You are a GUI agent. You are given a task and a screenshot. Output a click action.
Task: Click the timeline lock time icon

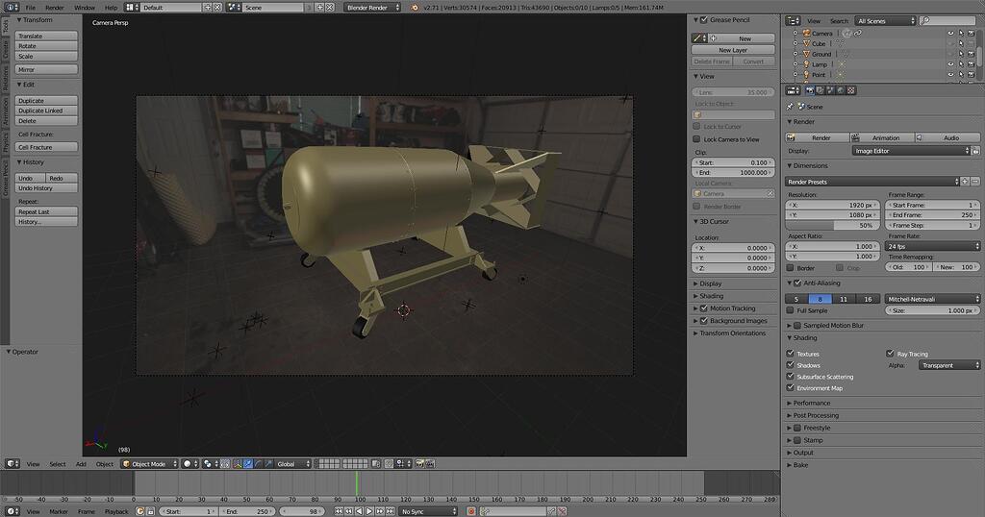point(151,511)
